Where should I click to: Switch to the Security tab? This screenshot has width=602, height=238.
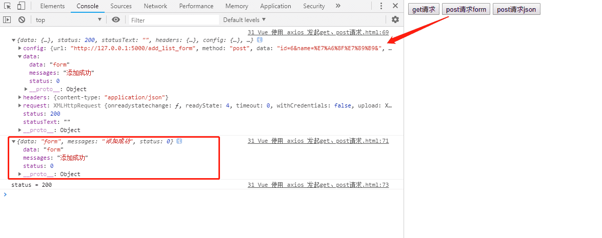[314, 6]
